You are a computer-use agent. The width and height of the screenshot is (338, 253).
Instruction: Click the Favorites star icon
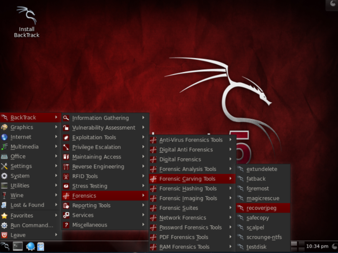coord(4,216)
